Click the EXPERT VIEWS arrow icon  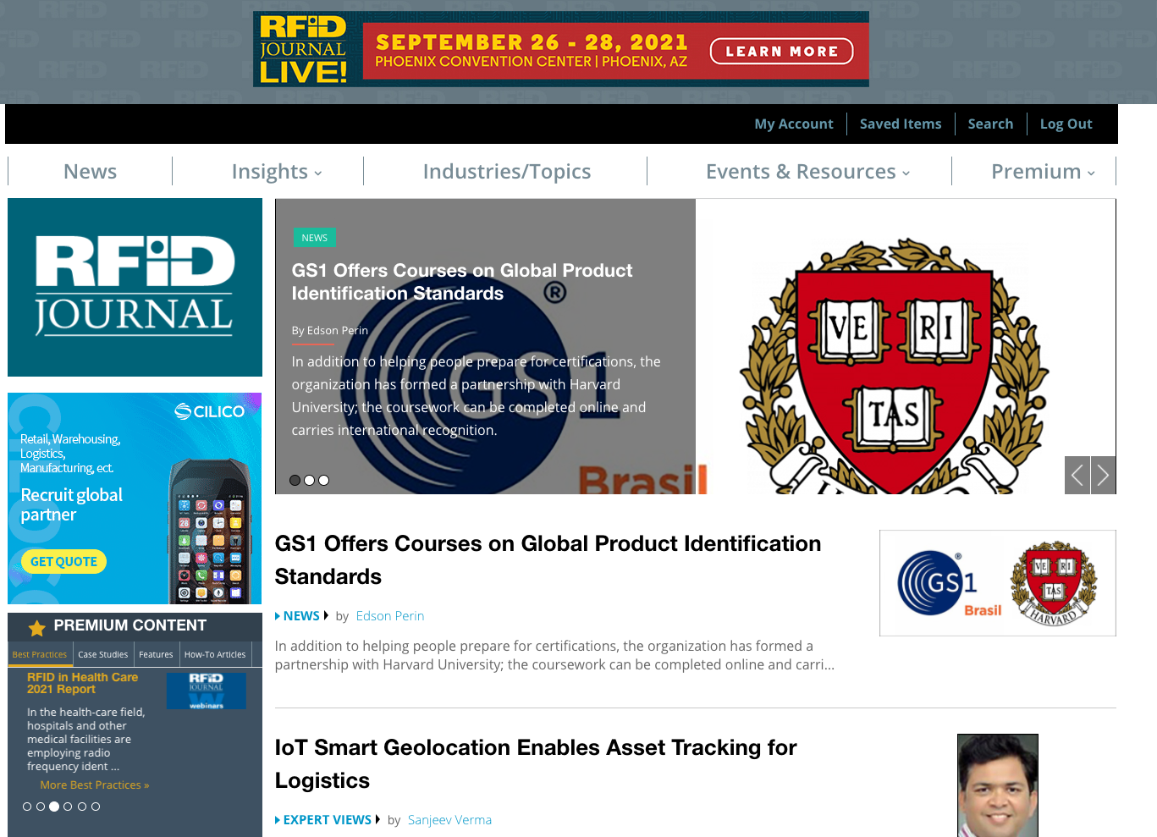point(278,820)
